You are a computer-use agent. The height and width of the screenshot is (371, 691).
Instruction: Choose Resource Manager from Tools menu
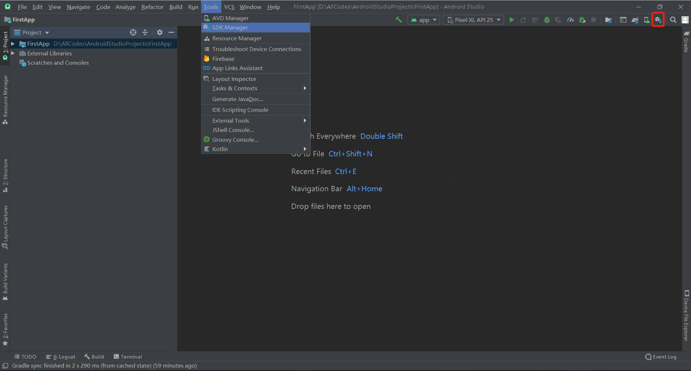[x=256, y=38]
